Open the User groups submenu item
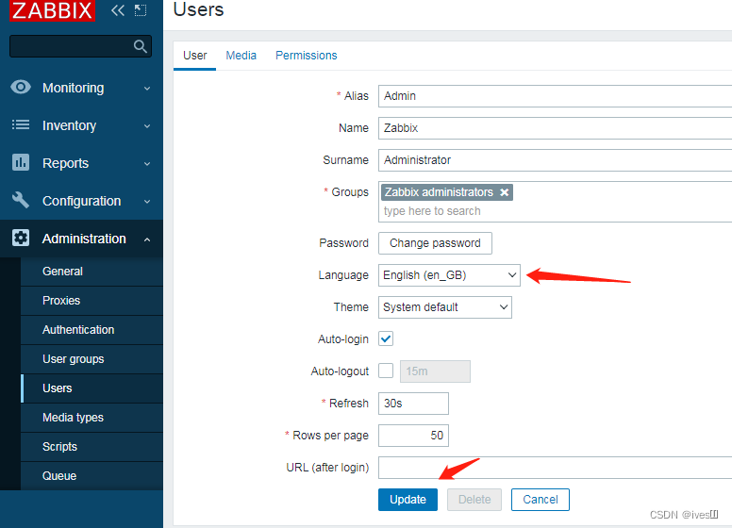This screenshot has height=528, width=732. [x=91, y=359]
